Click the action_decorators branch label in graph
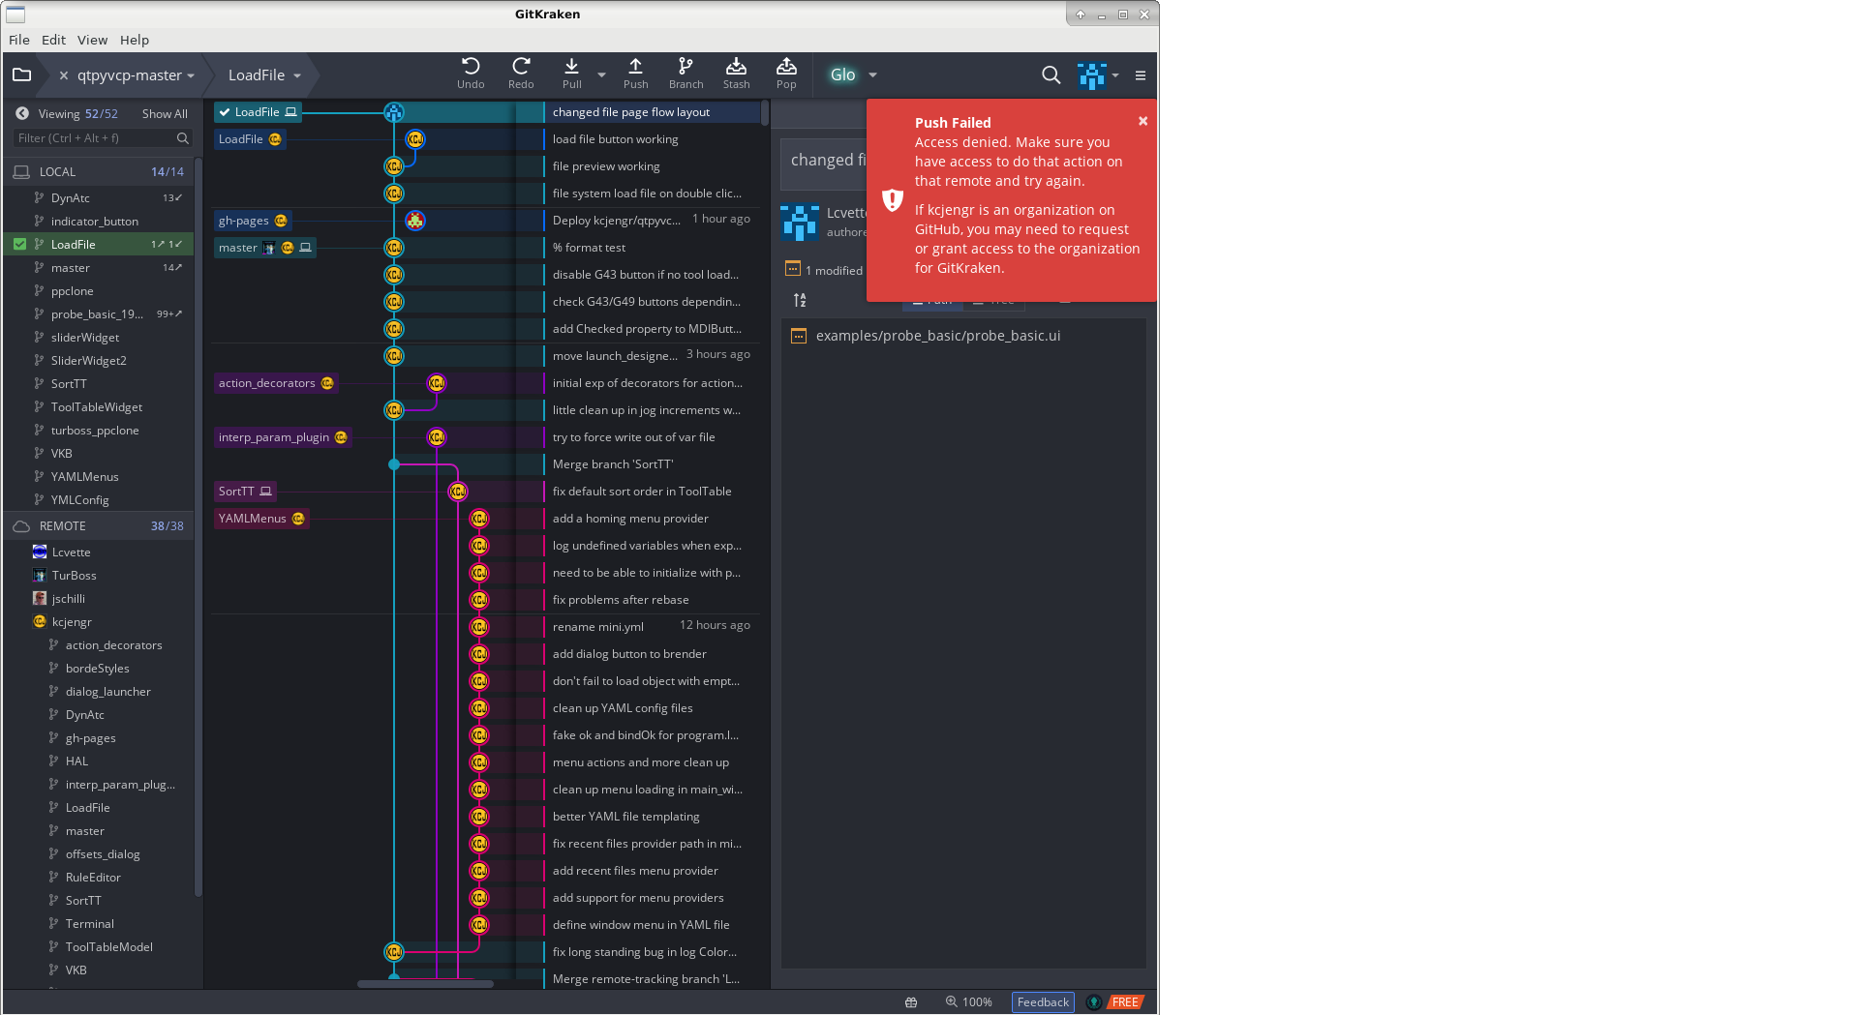 276,383
